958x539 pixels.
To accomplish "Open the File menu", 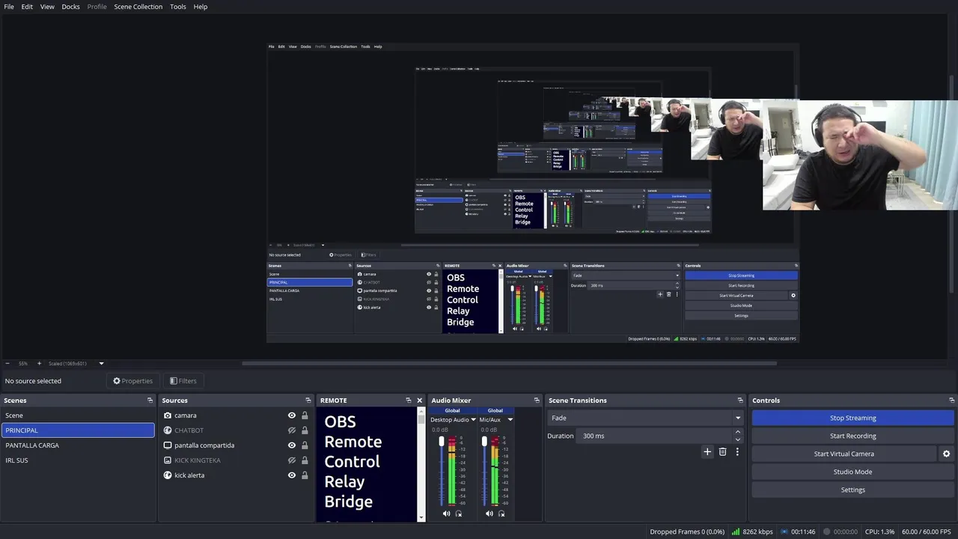I will 9,7.
